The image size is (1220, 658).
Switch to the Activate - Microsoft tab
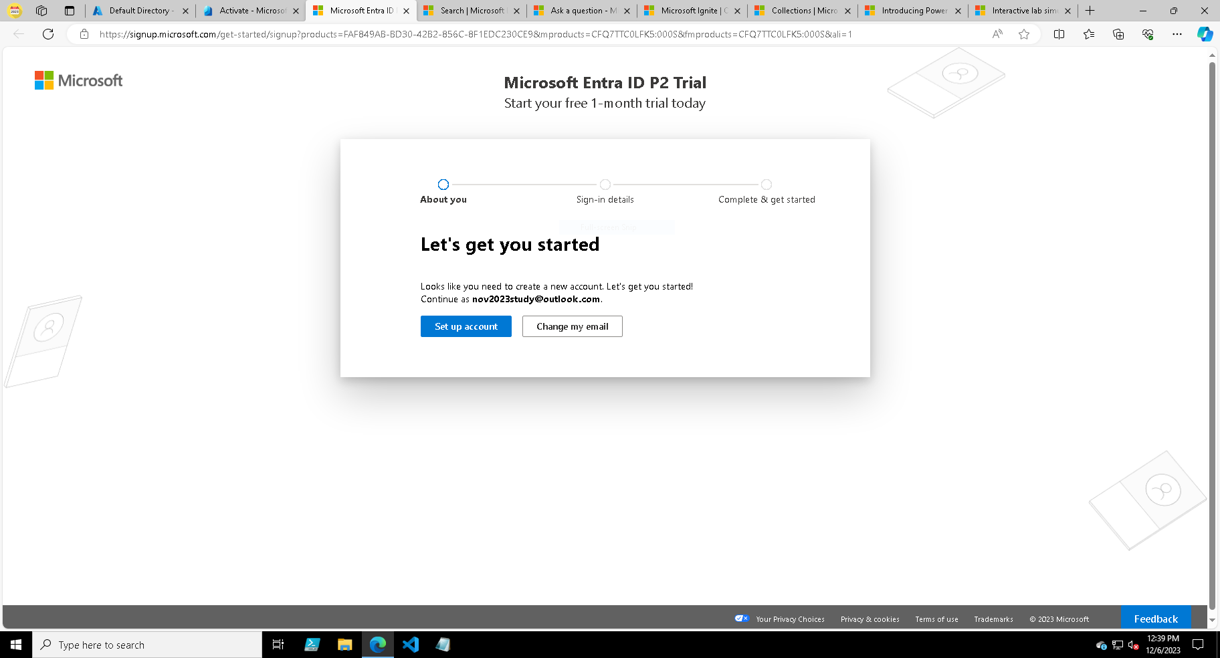pos(252,11)
